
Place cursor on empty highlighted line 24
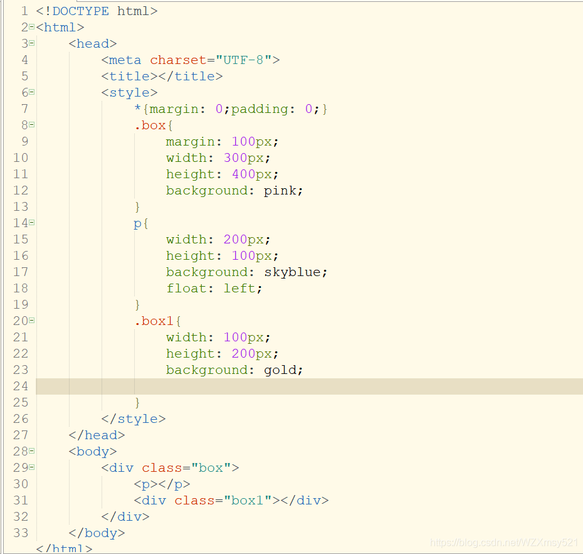(x=309, y=386)
